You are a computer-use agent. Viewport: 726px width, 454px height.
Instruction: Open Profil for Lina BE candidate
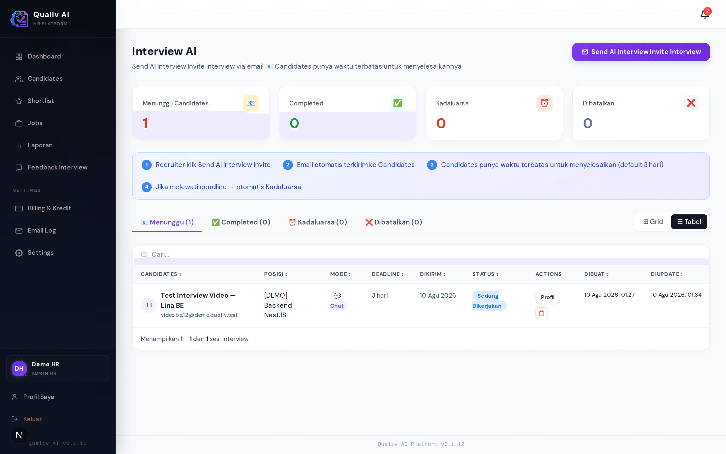(548, 297)
